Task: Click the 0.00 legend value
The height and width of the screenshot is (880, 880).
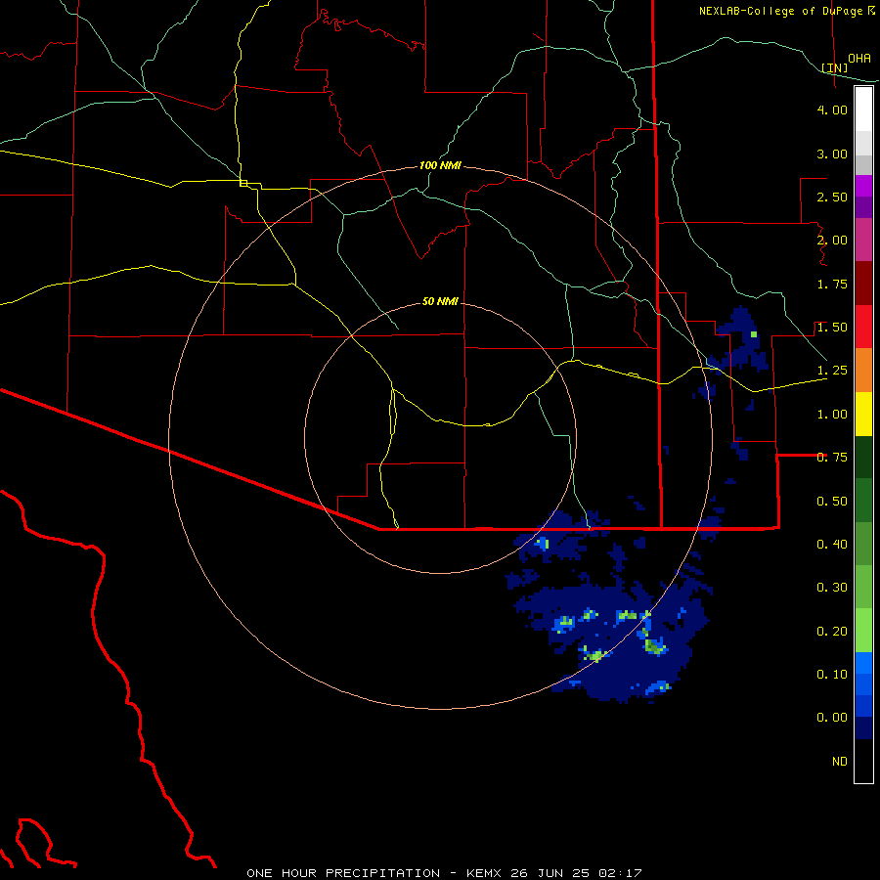Action: point(832,718)
